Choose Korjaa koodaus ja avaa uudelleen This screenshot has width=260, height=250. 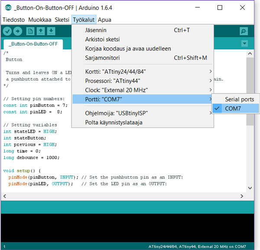tap(143, 49)
